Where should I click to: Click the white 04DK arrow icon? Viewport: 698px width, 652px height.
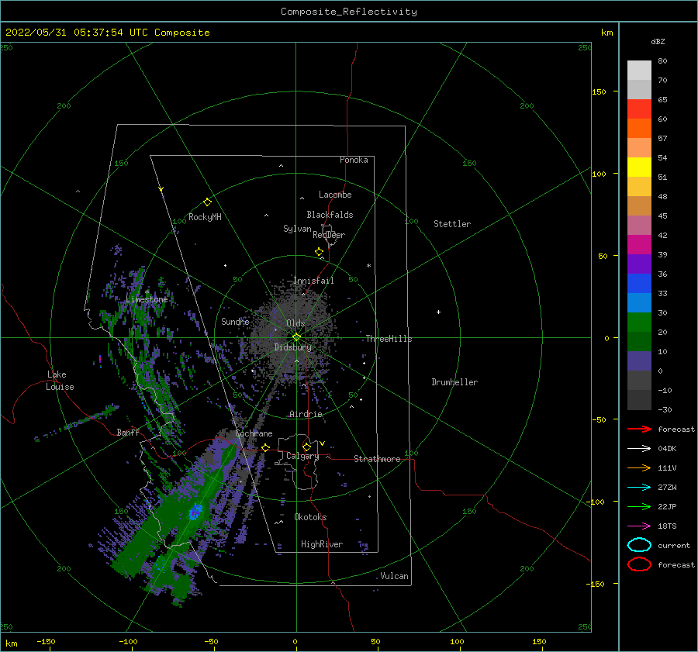point(639,449)
